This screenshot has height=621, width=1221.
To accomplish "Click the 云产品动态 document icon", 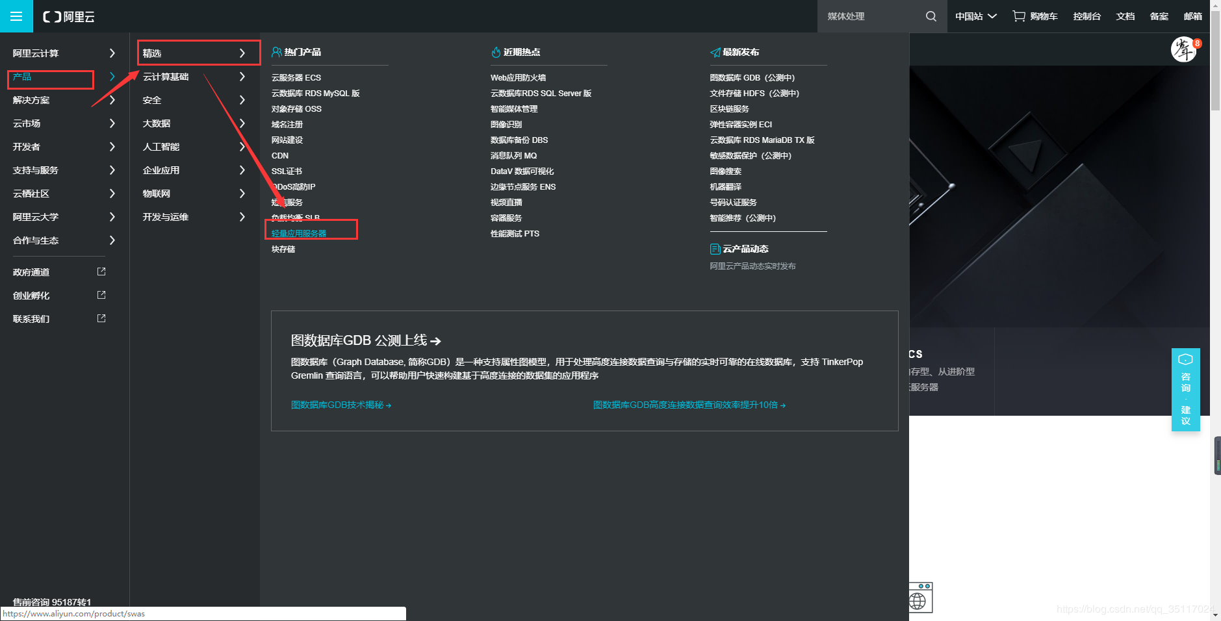I will (x=715, y=249).
